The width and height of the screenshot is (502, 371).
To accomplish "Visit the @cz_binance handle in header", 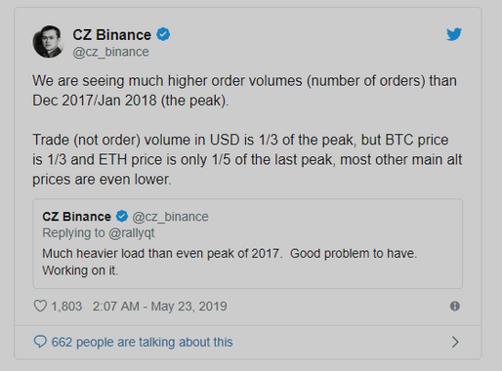I will click(x=110, y=52).
